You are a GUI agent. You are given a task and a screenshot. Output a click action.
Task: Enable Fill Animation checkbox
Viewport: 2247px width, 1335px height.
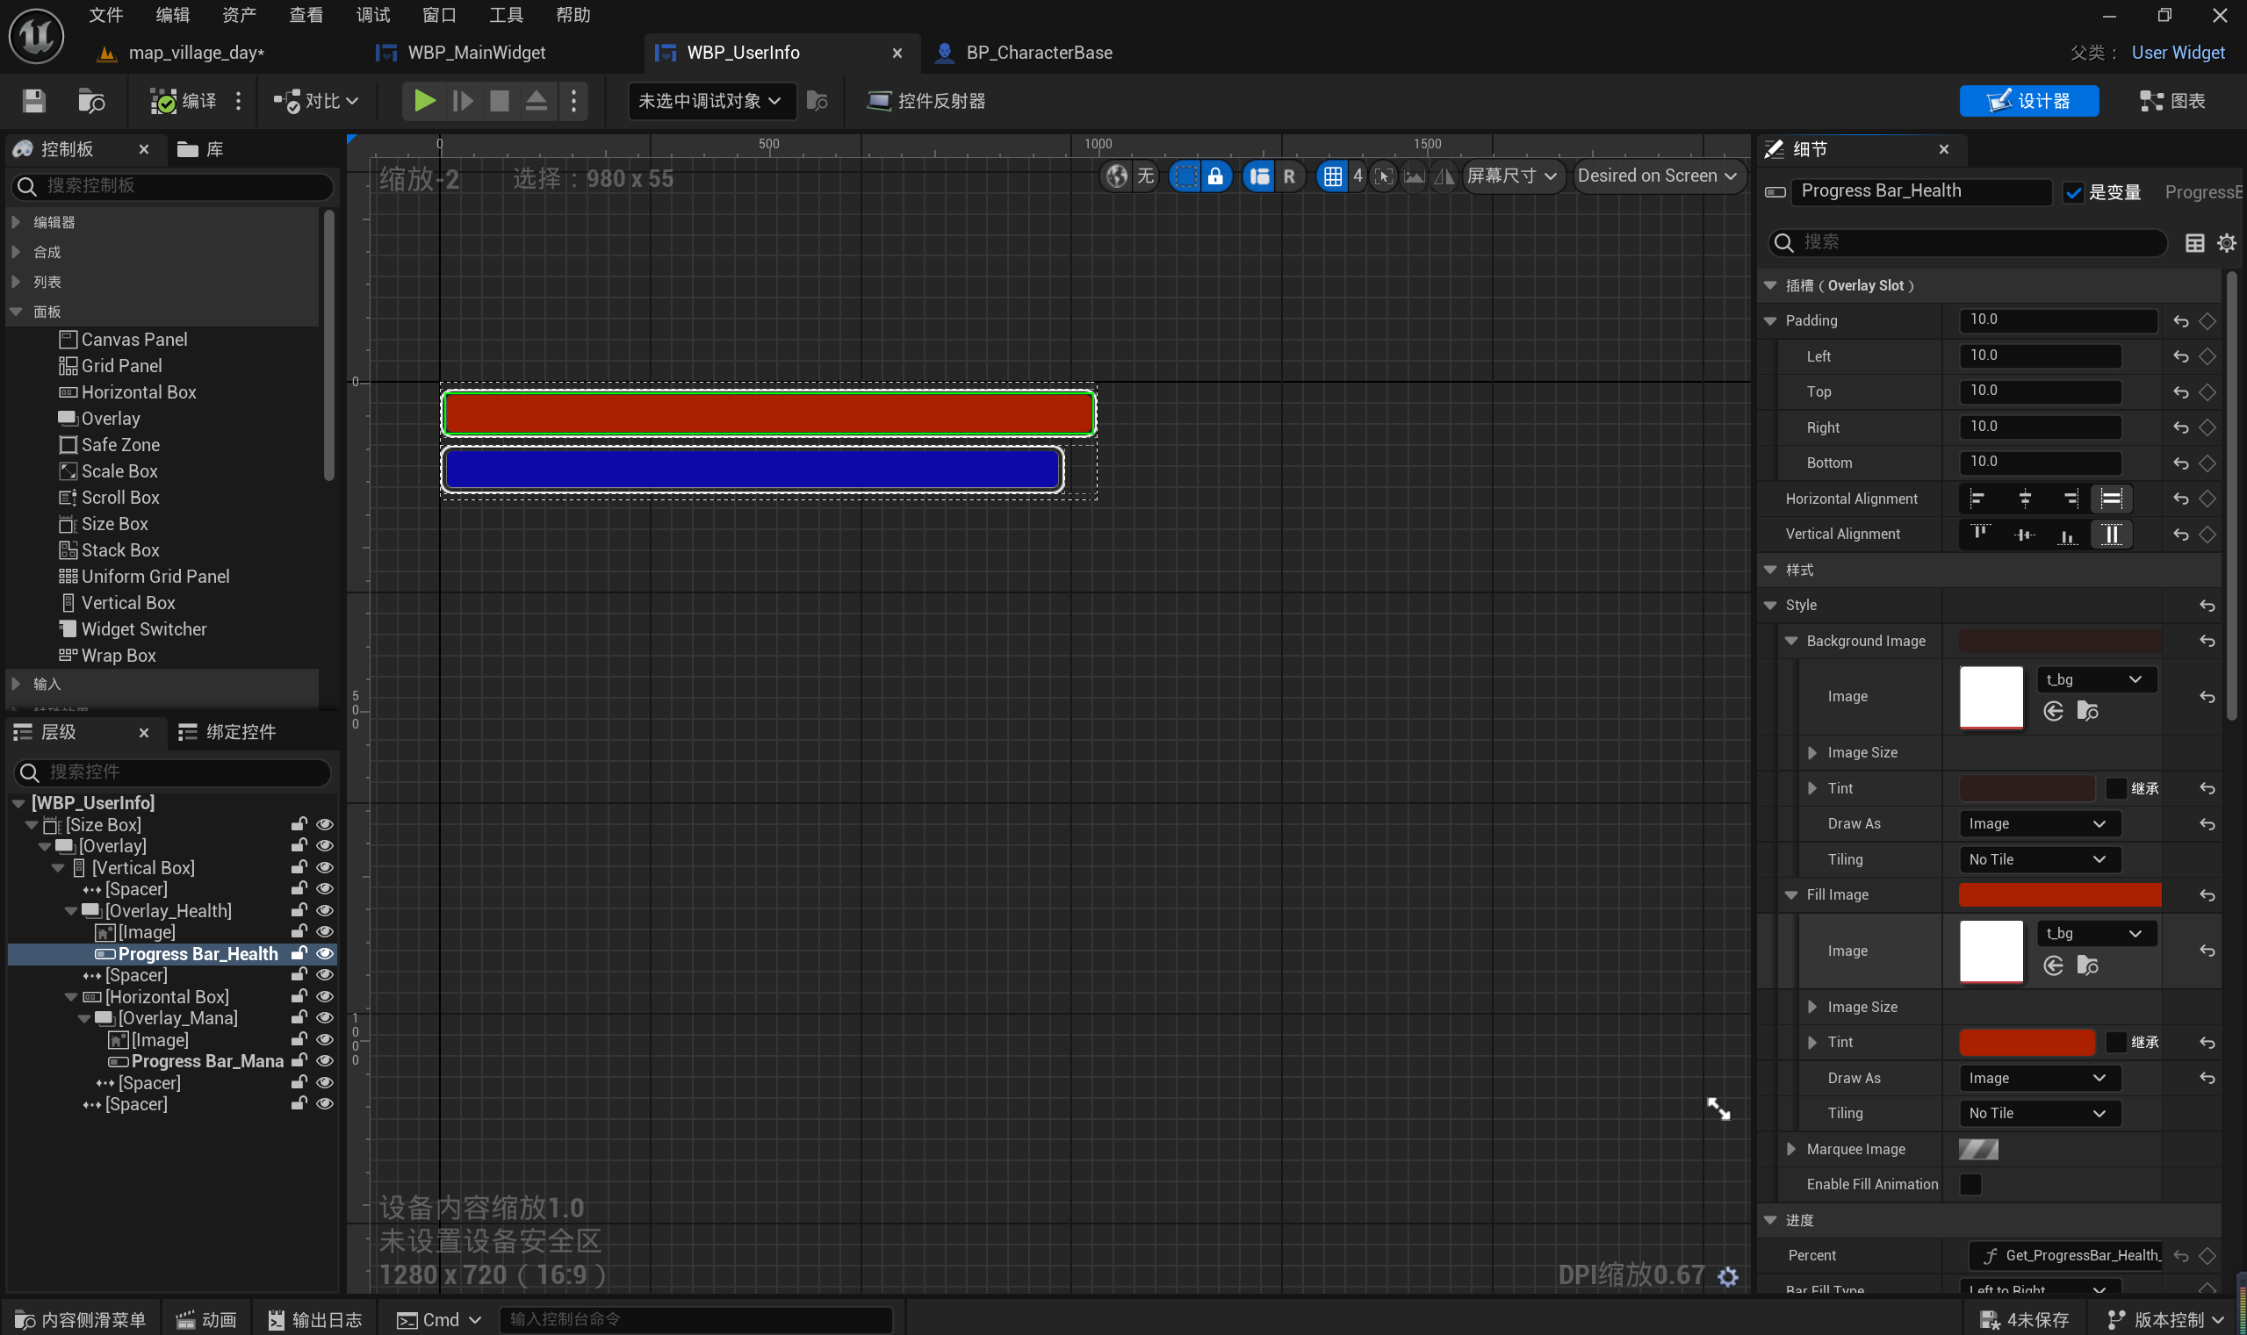pyautogui.click(x=1970, y=1184)
